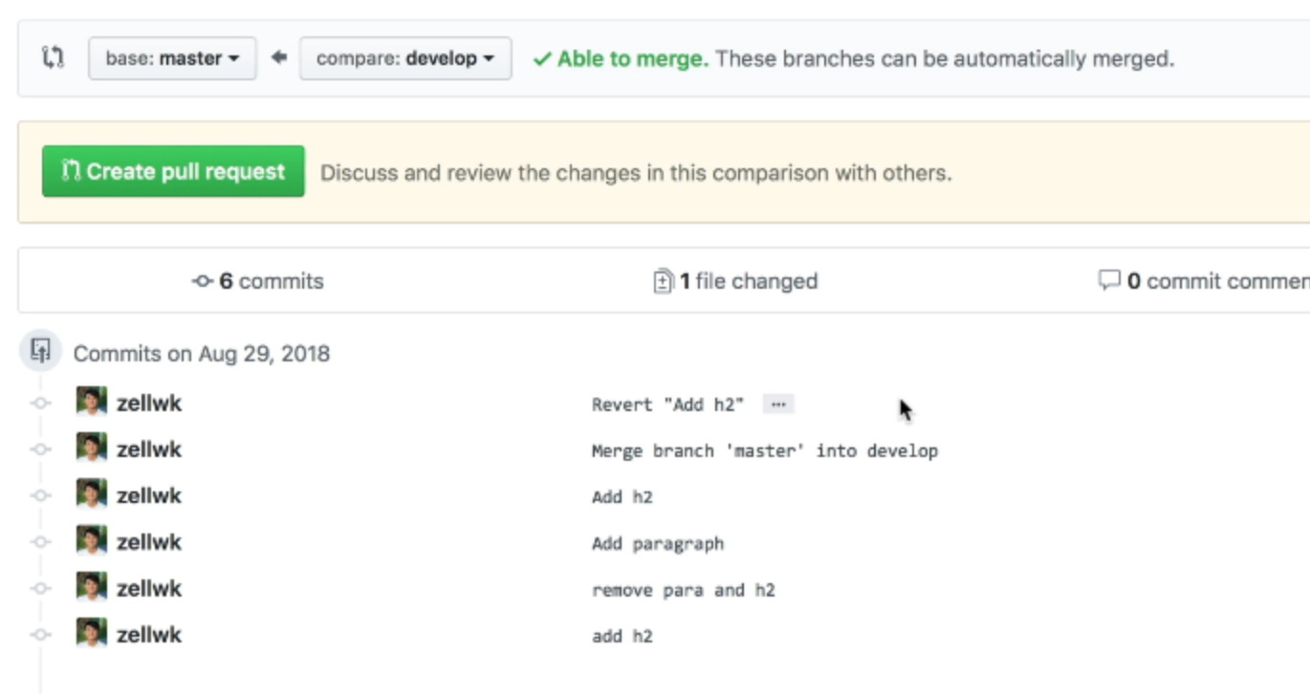
Task: Select the 'Merge branch master into develop' commit
Action: [765, 450]
